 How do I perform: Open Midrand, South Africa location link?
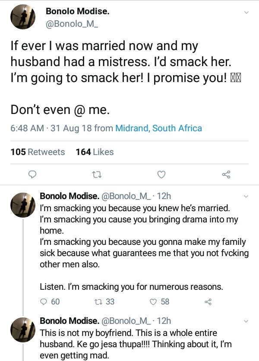tap(158, 128)
